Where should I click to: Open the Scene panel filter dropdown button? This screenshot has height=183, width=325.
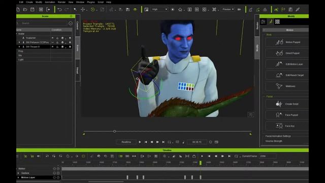click(x=71, y=23)
